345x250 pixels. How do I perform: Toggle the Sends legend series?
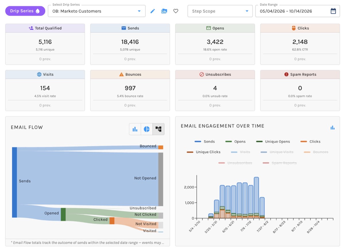click(x=205, y=142)
